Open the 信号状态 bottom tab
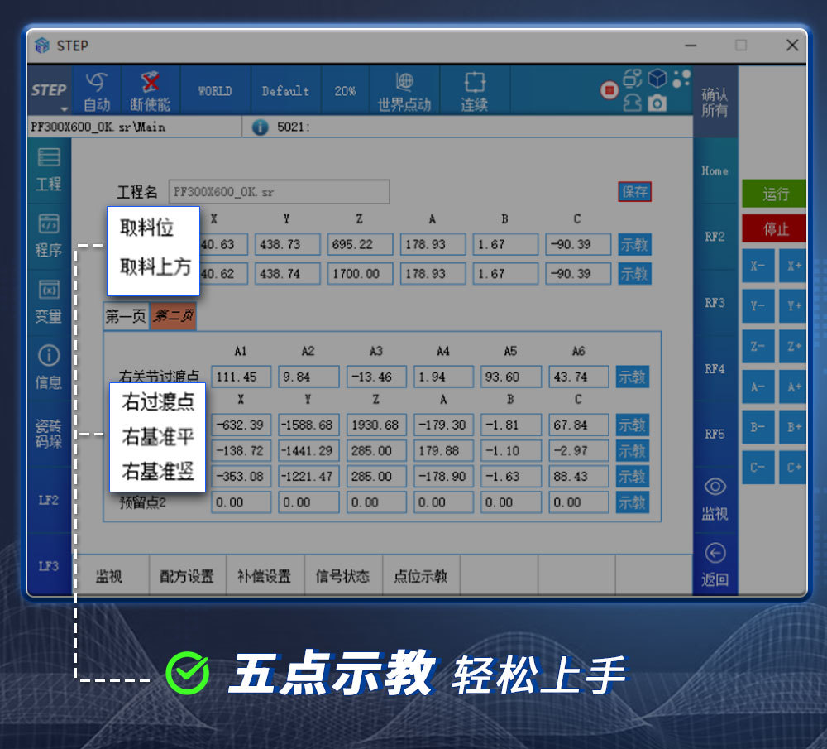Screen dimensions: 827x749 pyautogui.click(x=342, y=575)
